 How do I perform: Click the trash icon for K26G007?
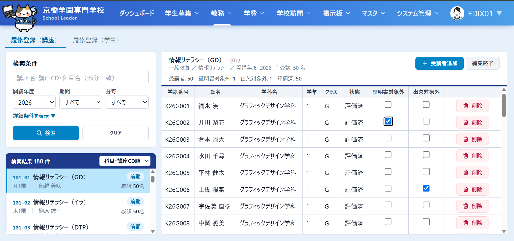(x=466, y=206)
